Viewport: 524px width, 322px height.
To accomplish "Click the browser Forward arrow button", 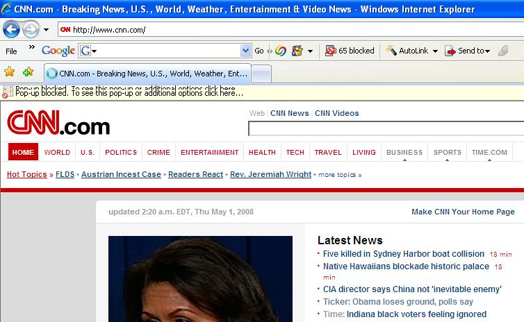I will pyautogui.click(x=31, y=30).
